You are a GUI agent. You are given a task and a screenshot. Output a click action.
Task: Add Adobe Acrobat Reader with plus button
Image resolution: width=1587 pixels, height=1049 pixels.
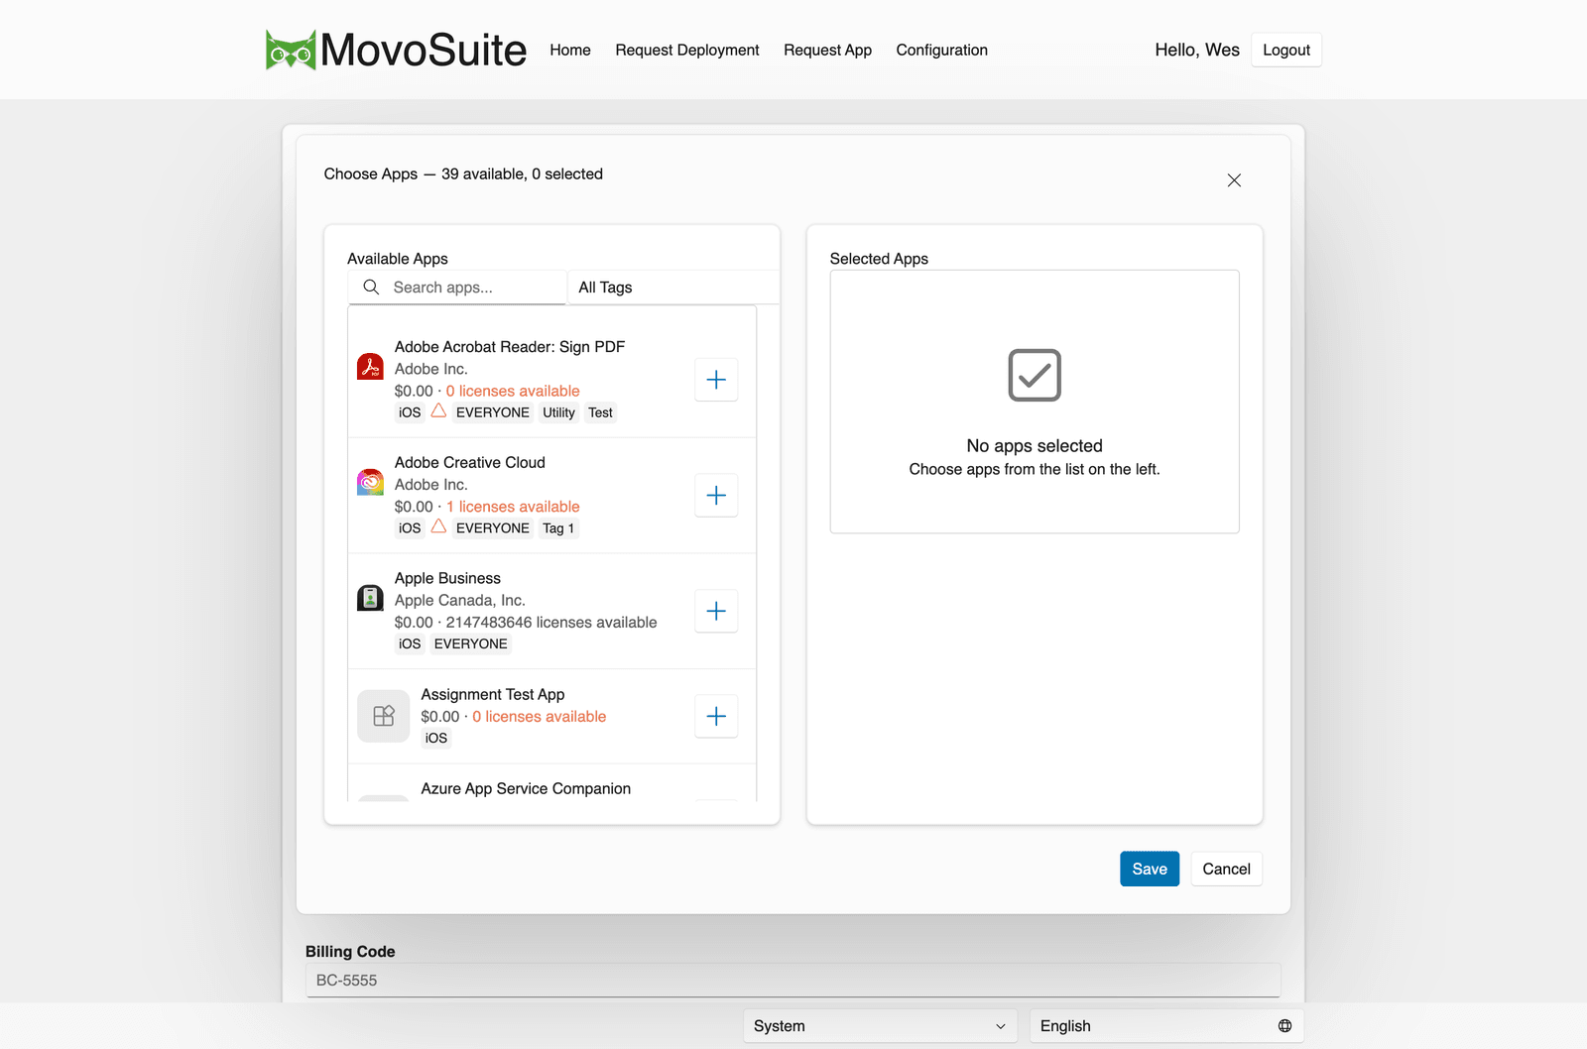pyautogui.click(x=716, y=380)
